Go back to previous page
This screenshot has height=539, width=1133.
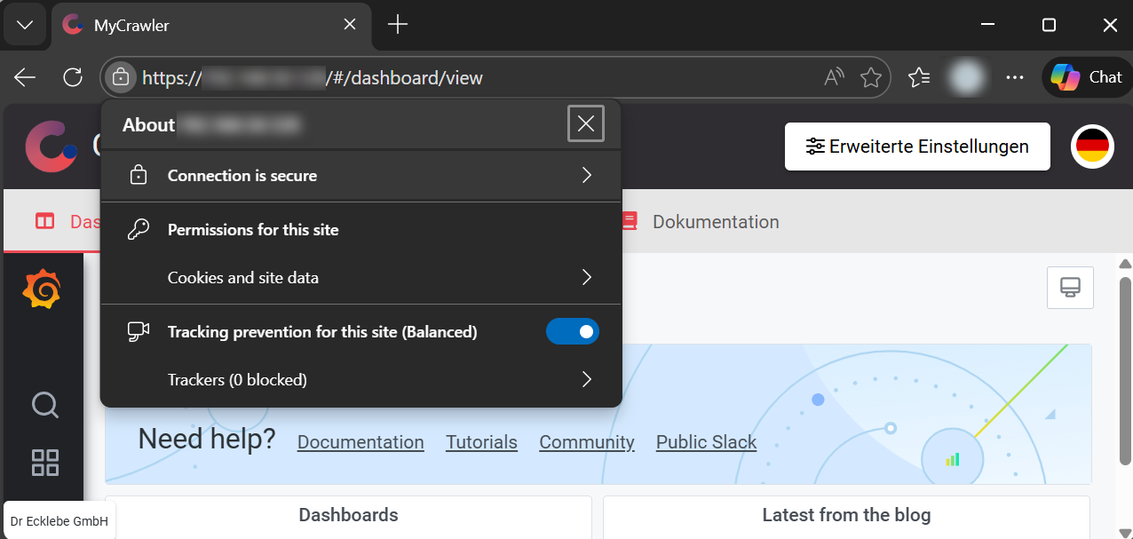click(x=25, y=78)
